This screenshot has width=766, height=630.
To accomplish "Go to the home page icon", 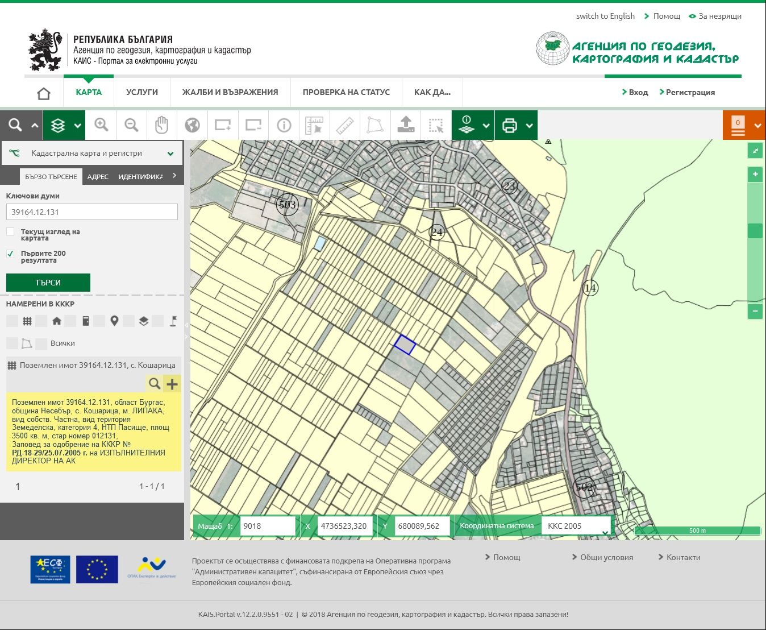I will (x=44, y=93).
